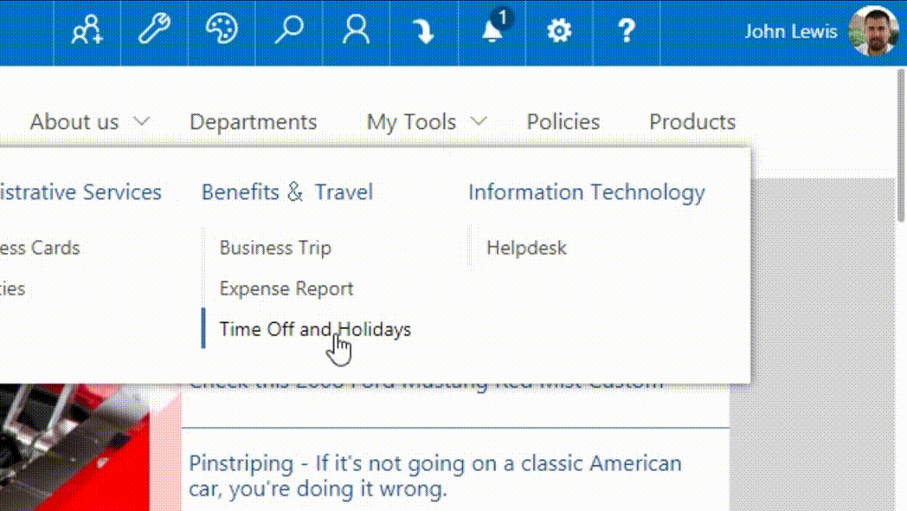
Task: Open notifications via the bell icon
Action: [491, 33]
